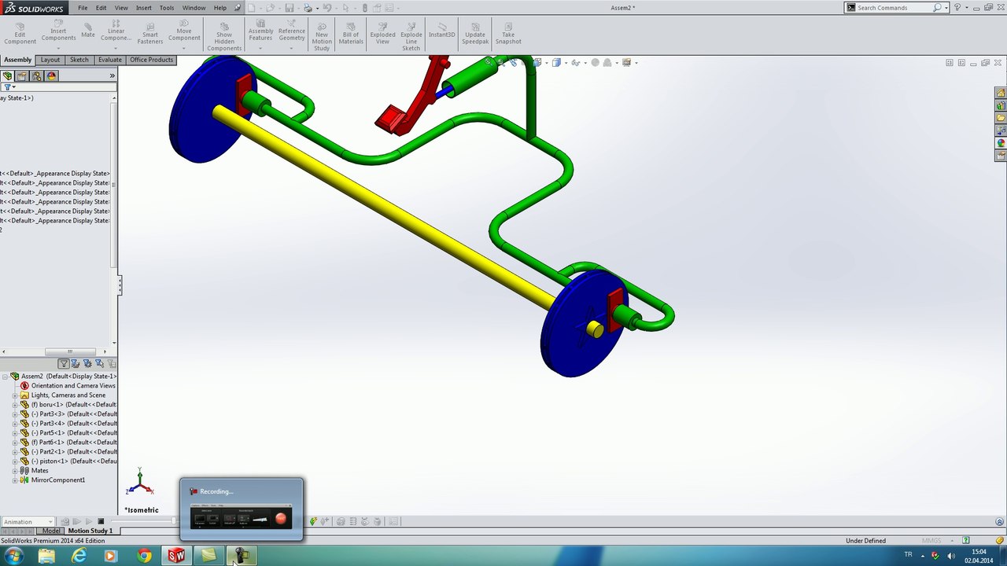Screen dimensions: 1007x566
Task: Toggle the motion tree filter button
Action: click(x=64, y=364)
